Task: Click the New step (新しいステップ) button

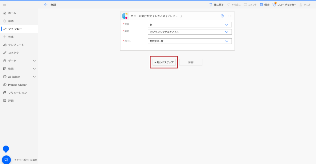Action: tap(164, 62)
